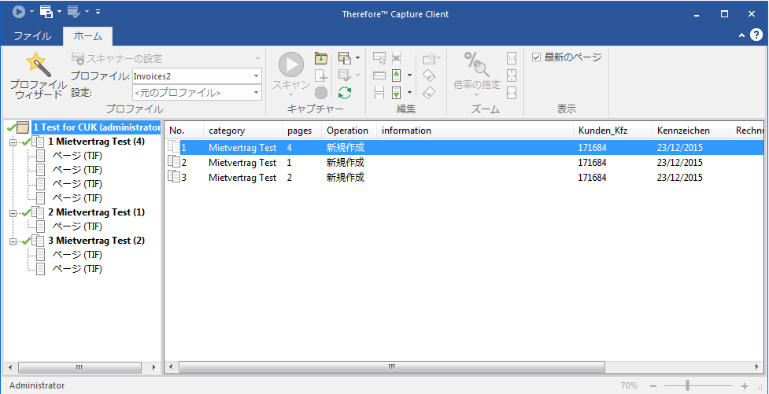This screenshot has width=769, height=394.
Task: Click the delete page X icon in 編集
Action: coord(396,58)
